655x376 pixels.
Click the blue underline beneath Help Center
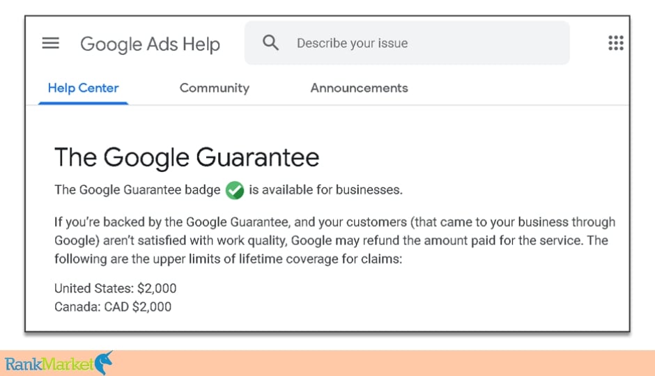pyautogui.click(x=83, y=102)
